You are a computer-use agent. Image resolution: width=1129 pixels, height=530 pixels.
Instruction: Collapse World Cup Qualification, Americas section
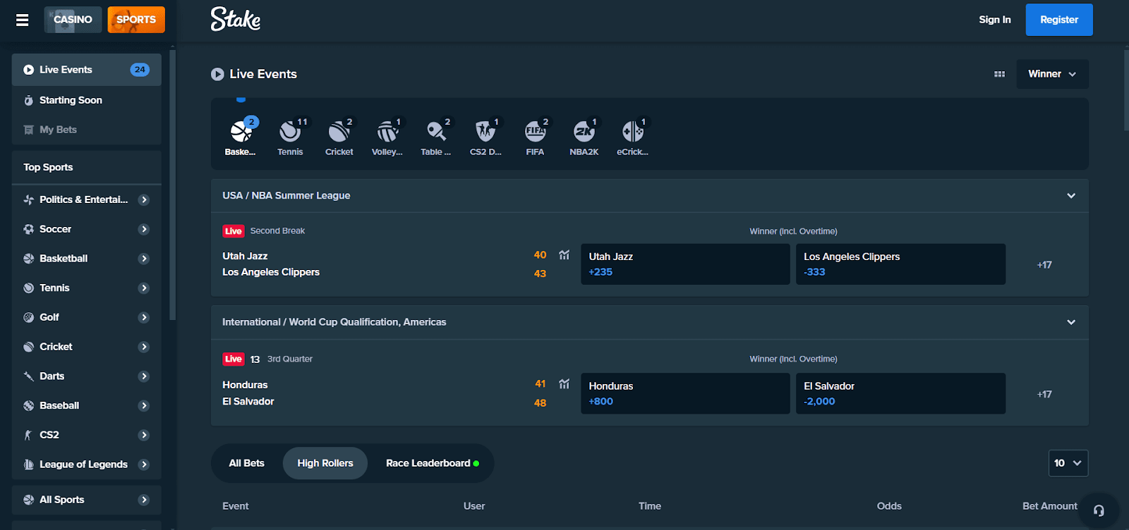(x=1071, y=322)
